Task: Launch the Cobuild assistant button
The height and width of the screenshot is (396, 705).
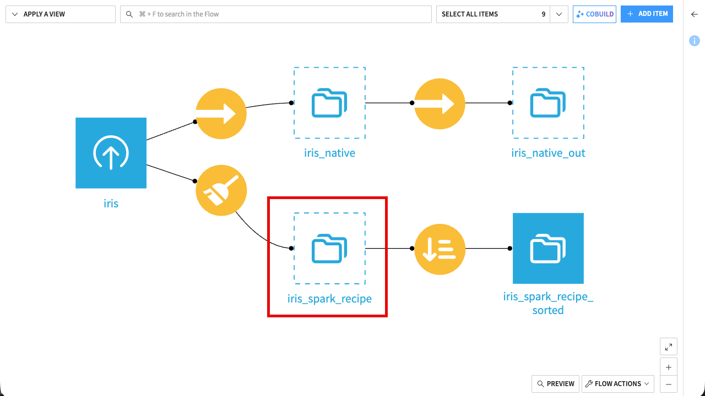Action: (x=594, y=14)
